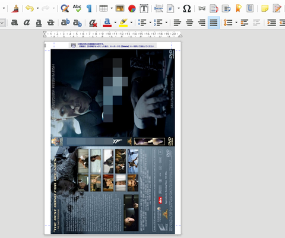Insert a comment with sticky note icon
Viewport: 285px width, 238px height.
(x=265, y=8)
